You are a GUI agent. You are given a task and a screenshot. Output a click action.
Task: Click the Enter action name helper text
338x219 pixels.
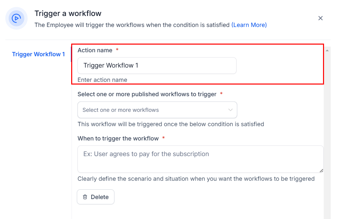click(102, 80)
